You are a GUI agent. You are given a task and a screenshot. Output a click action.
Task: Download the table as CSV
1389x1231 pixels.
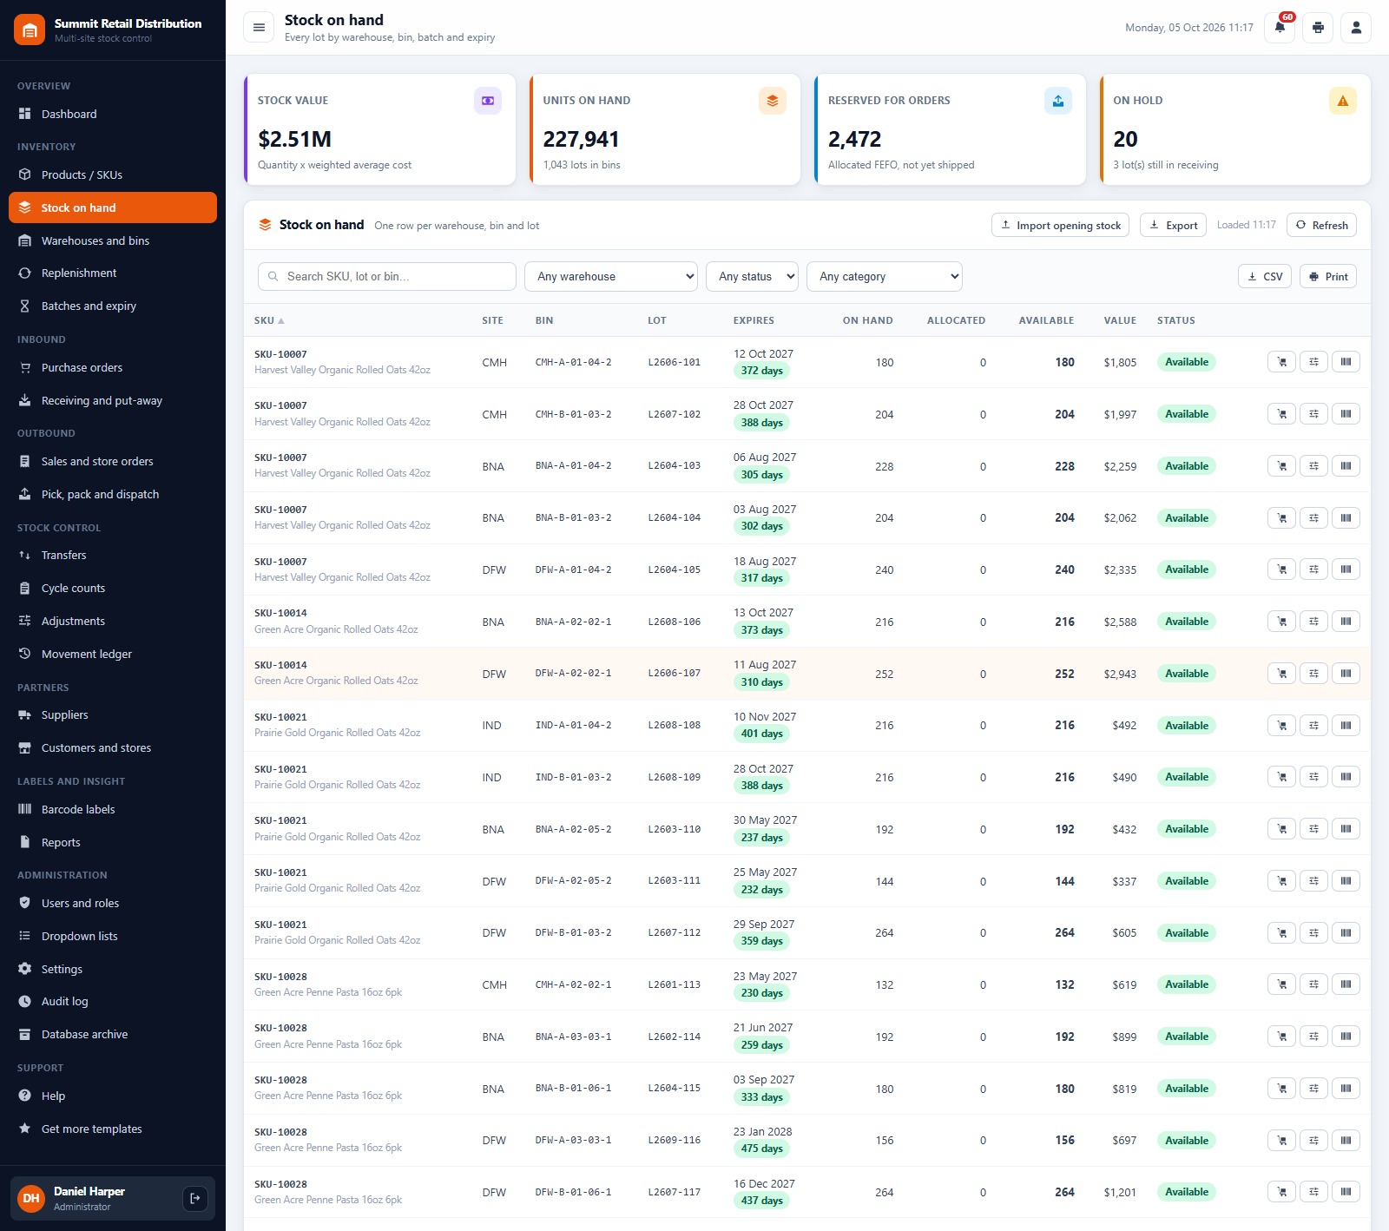pyautogui.click(x=1265, y=276)
